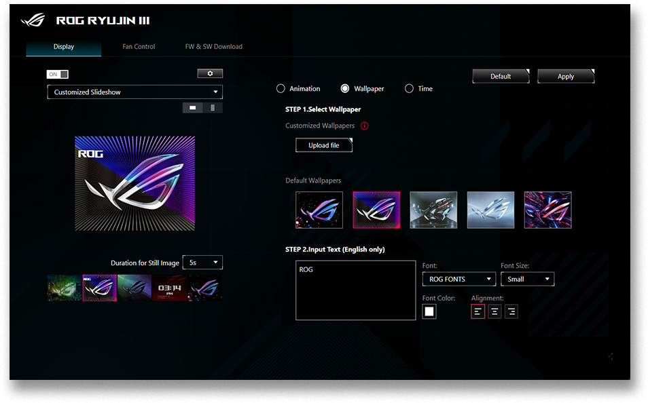Click the STEP 1.Select Wallpaper heading

pyautogui.click(x=323, y=109)
